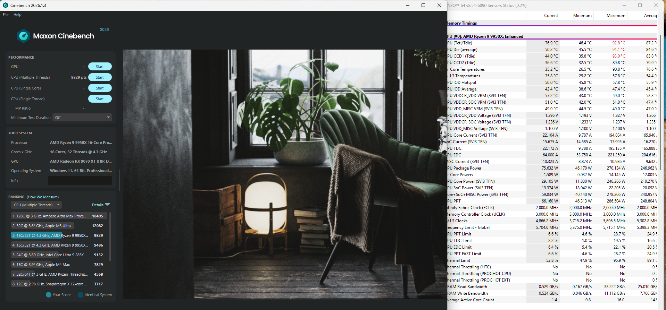This screenshot has height=310, width=666.
Task: Open the File menu
Action: 6,15
